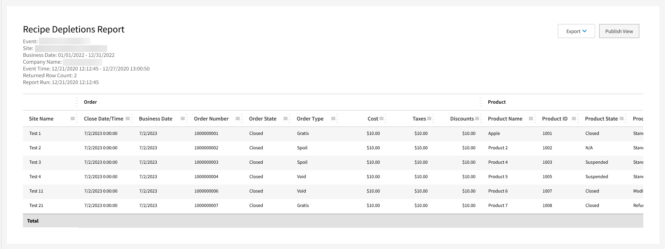This screenshot has width=665, height=249.
Task: Expand the Export dropdown
Action: click(576, 31)
